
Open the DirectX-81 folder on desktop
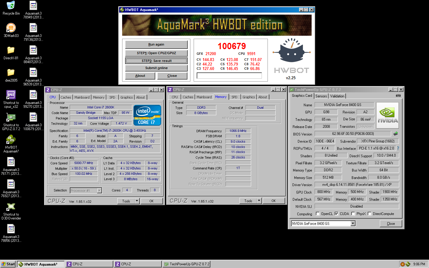click(x=11, y=53)
